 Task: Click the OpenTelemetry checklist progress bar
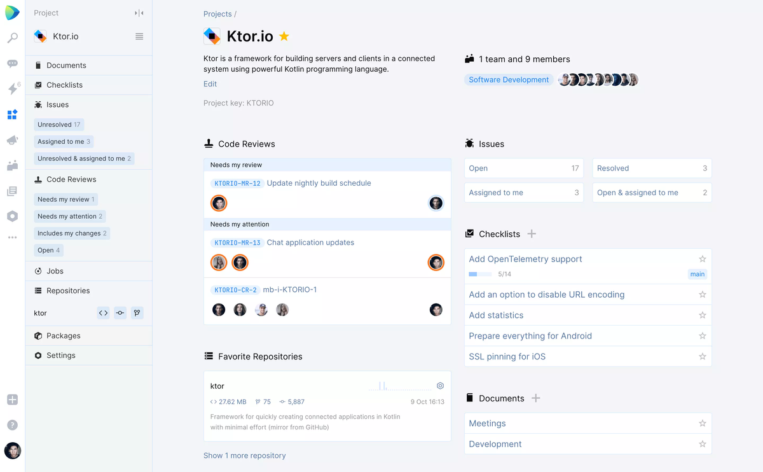[x=480, y=274]
